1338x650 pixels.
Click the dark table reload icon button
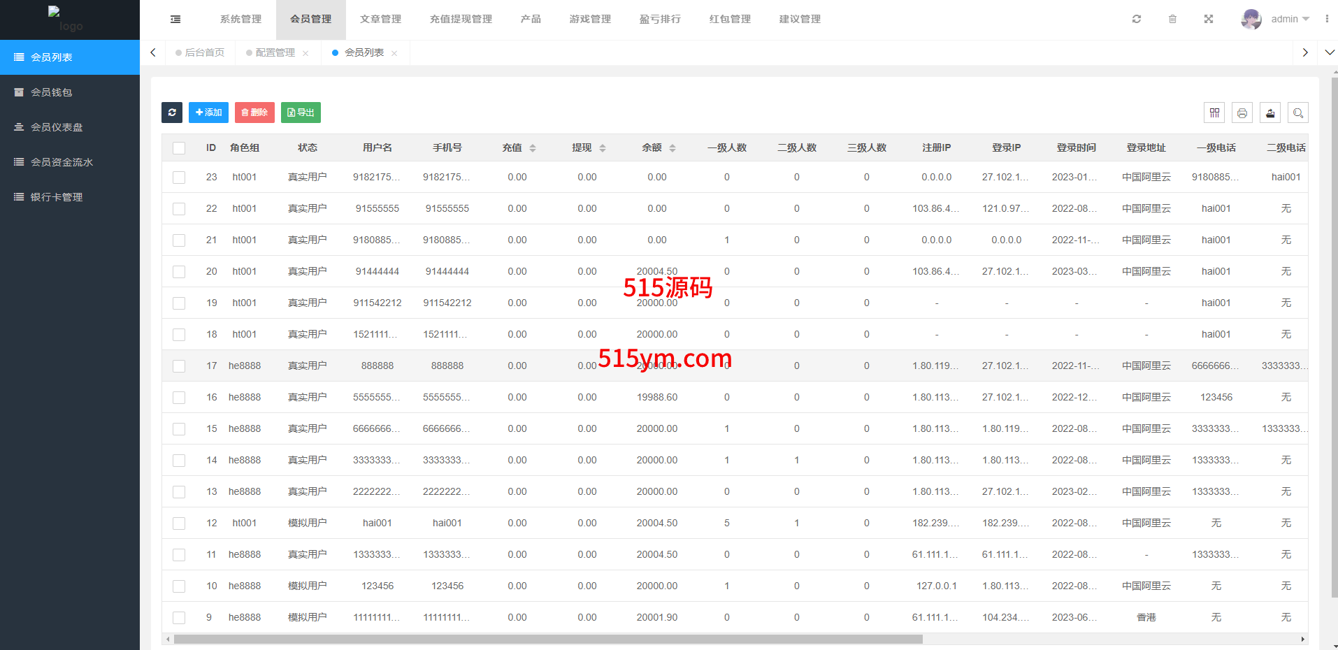click(172, 113)
